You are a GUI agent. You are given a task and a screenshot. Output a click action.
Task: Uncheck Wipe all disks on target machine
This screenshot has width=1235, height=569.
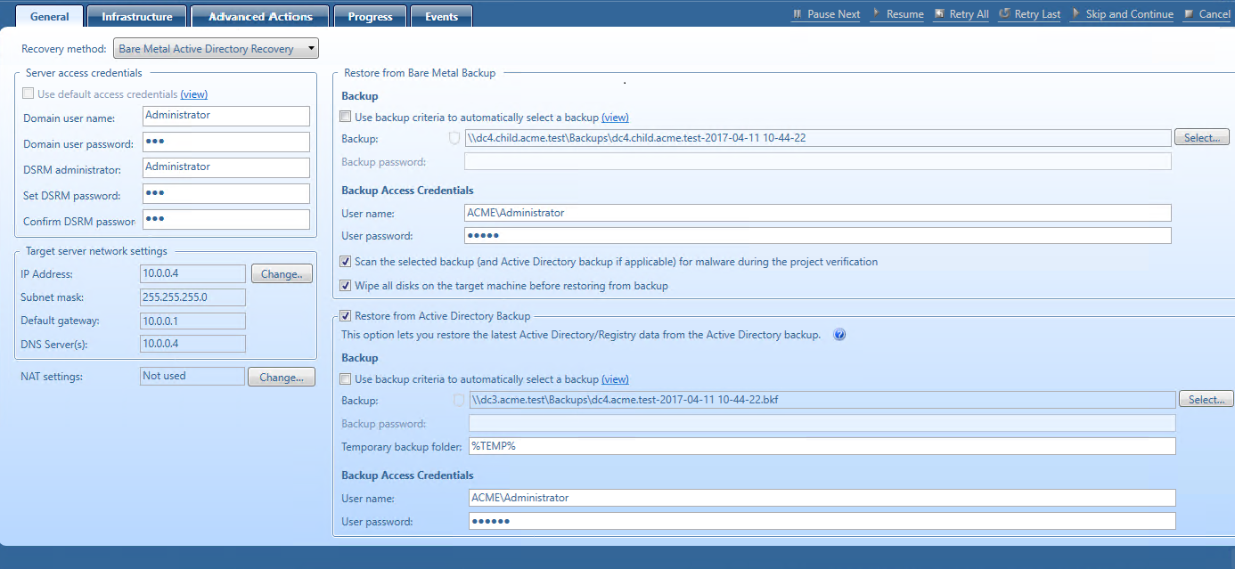[x=346, y=286]
